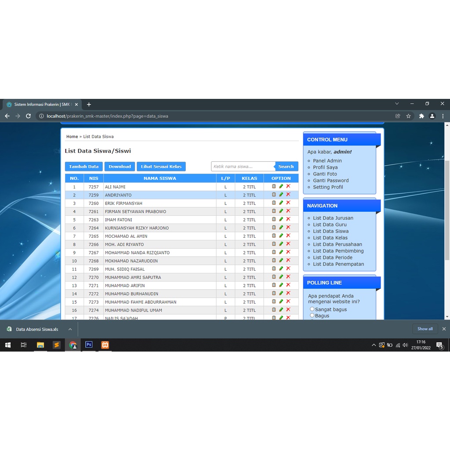
Task: Click the Search button
Action: click(x=286, y=167)
